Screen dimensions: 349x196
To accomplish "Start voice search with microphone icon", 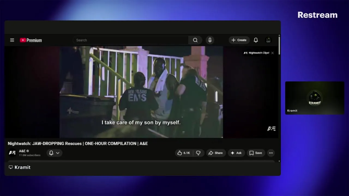I will pyautogui.click(x=210, y=40).
